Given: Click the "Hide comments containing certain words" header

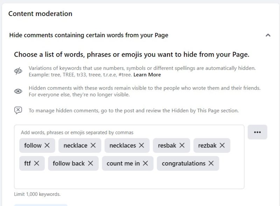Looking at the screenshot, I should coord(89,35).
